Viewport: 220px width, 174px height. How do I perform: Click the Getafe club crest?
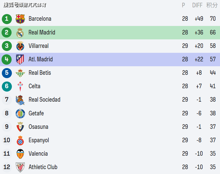(x=20, y=113)
